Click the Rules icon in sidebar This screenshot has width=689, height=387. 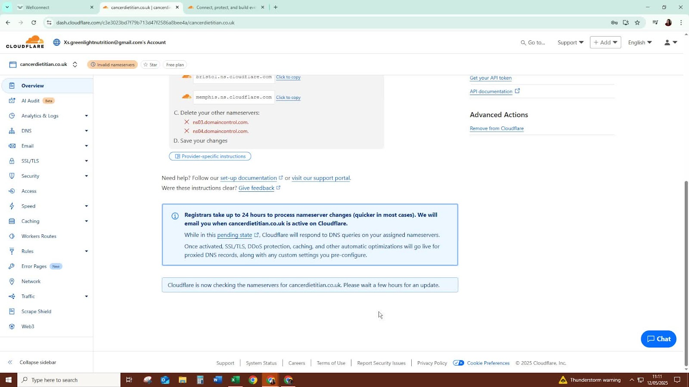coord(12,251)
